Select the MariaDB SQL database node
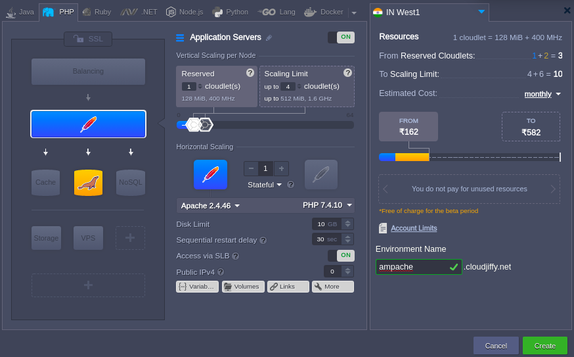 [88, 183]
